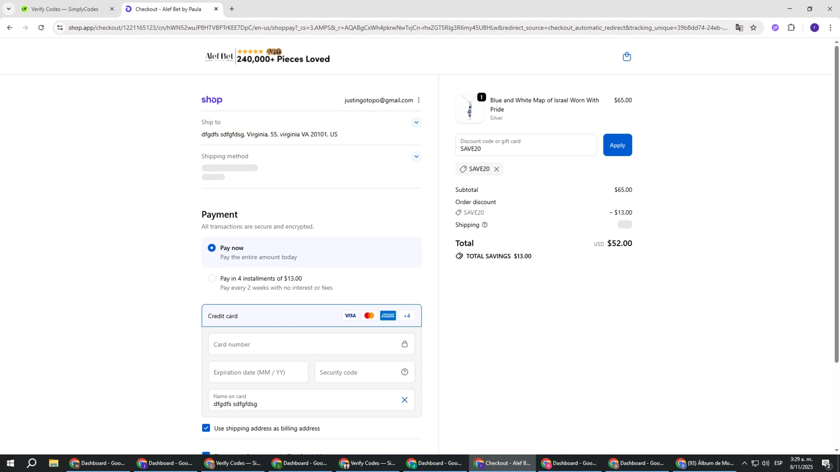Click the browser address bar URL
Viewport: 840px width, 472px height.
[398, 27]
